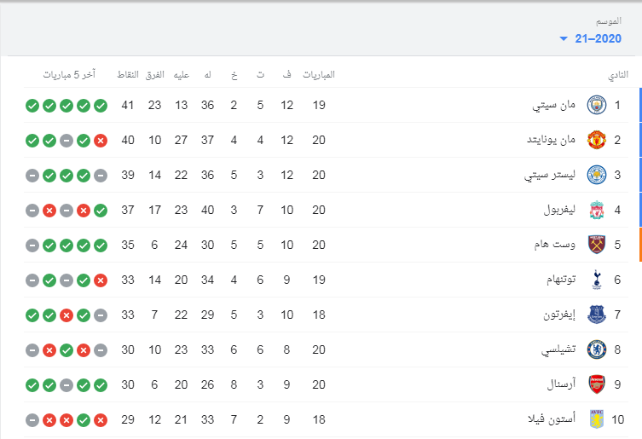Click the Leicester City club crest

pos(597,175)
